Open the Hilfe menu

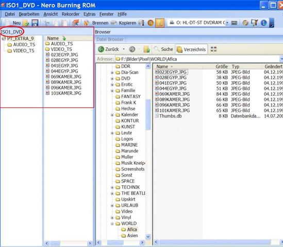122,14
